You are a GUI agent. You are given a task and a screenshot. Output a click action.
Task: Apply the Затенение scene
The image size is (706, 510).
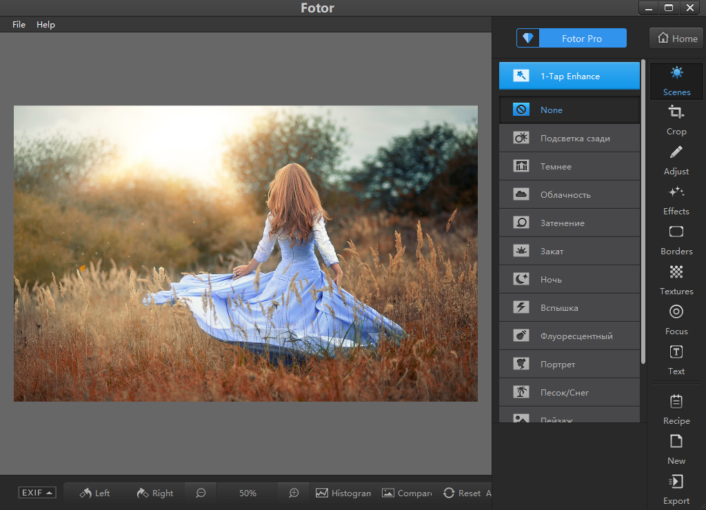coord(569,223)
